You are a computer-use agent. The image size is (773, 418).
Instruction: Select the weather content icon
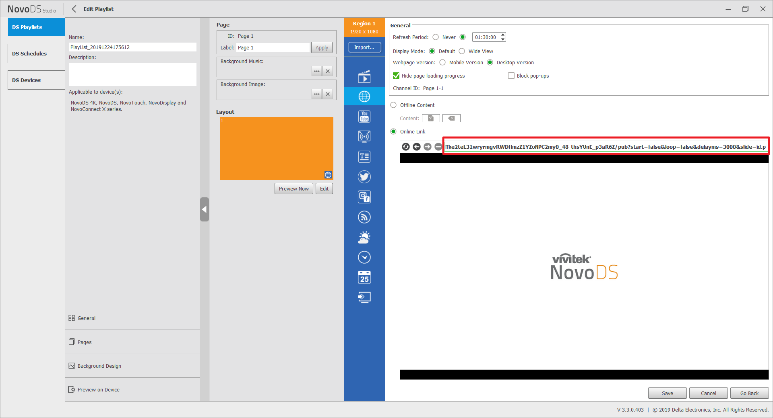tap(364, 237)
